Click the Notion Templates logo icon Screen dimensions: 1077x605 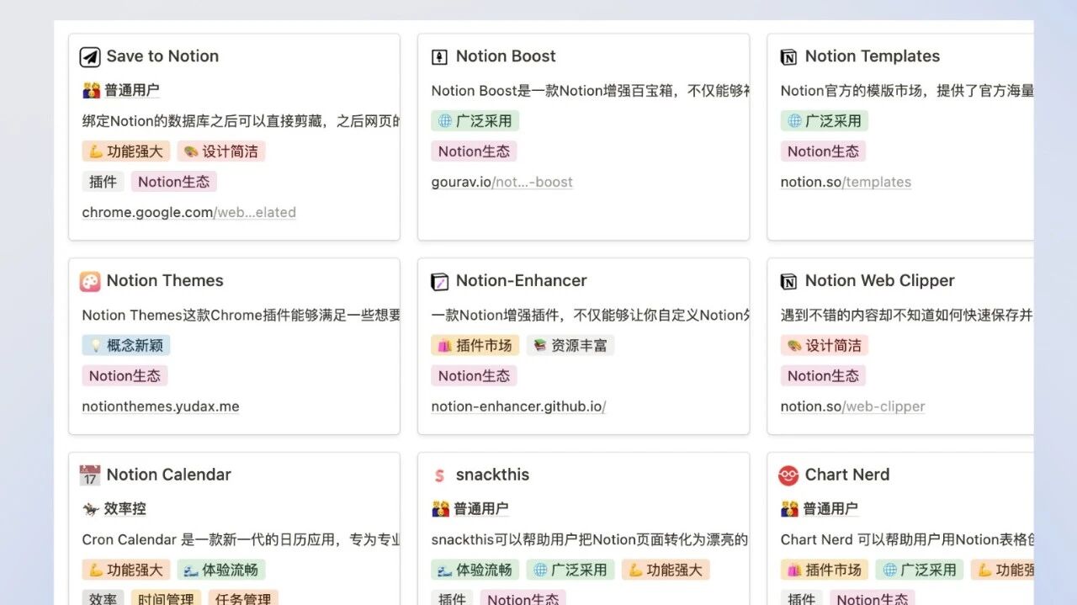coord(788,56)
